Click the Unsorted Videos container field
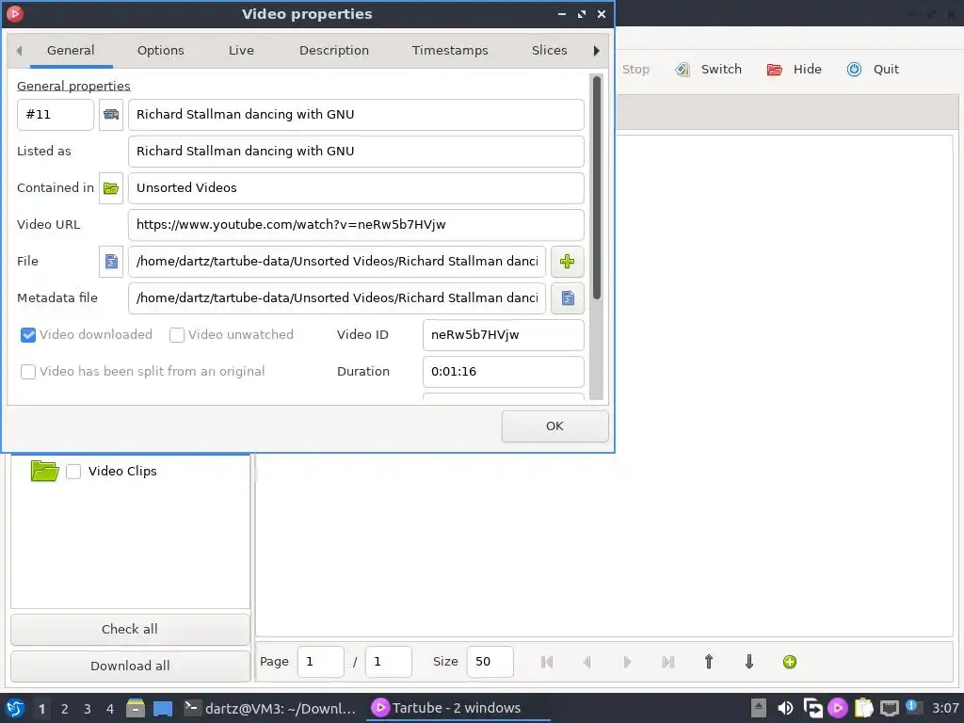964x723 pixels. point(356,188)
